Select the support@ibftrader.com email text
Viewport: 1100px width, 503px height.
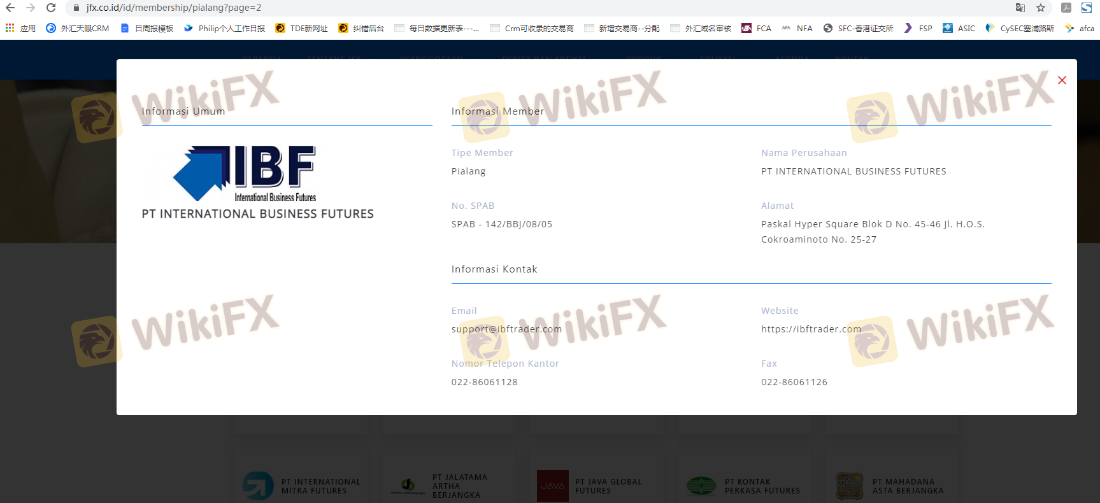click(x=506, y=329)
